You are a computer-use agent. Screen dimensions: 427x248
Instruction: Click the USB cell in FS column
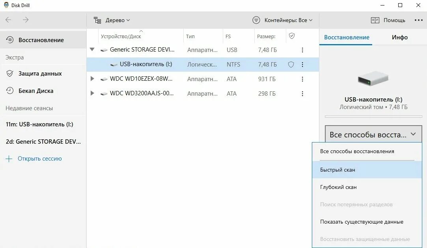pos(232,50)
